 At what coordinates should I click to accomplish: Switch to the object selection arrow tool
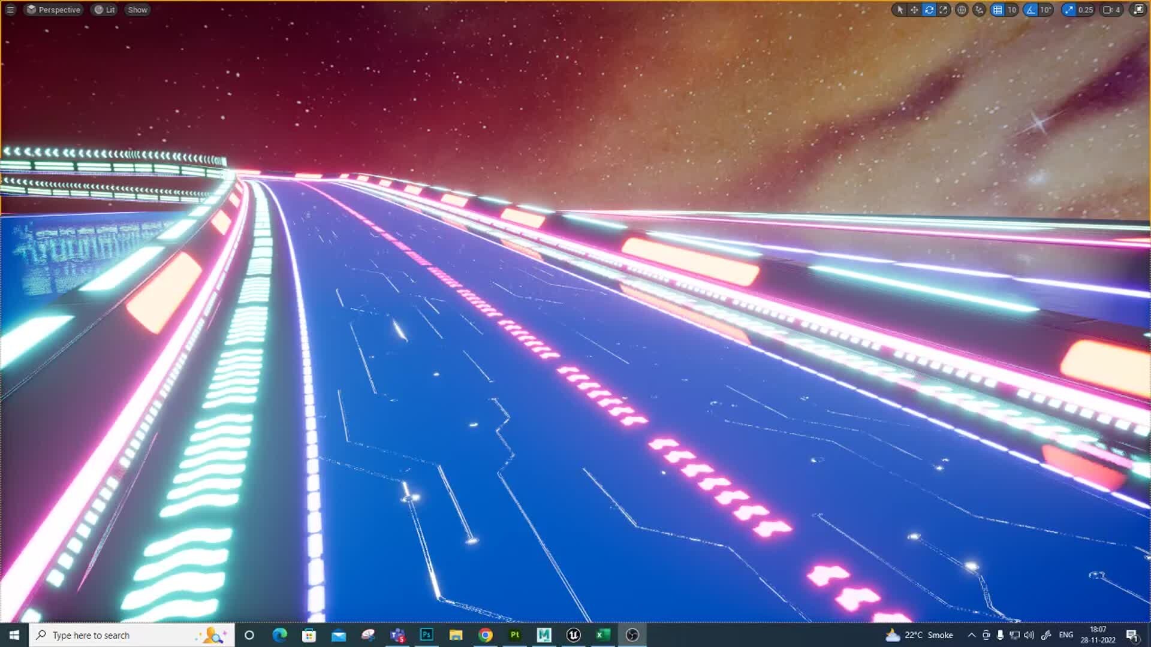click(900, 10)
